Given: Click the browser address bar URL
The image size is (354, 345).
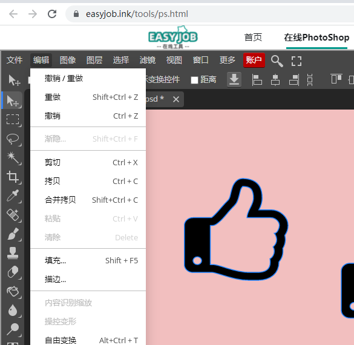Looking at the screenshot, I should pos(137,14).
